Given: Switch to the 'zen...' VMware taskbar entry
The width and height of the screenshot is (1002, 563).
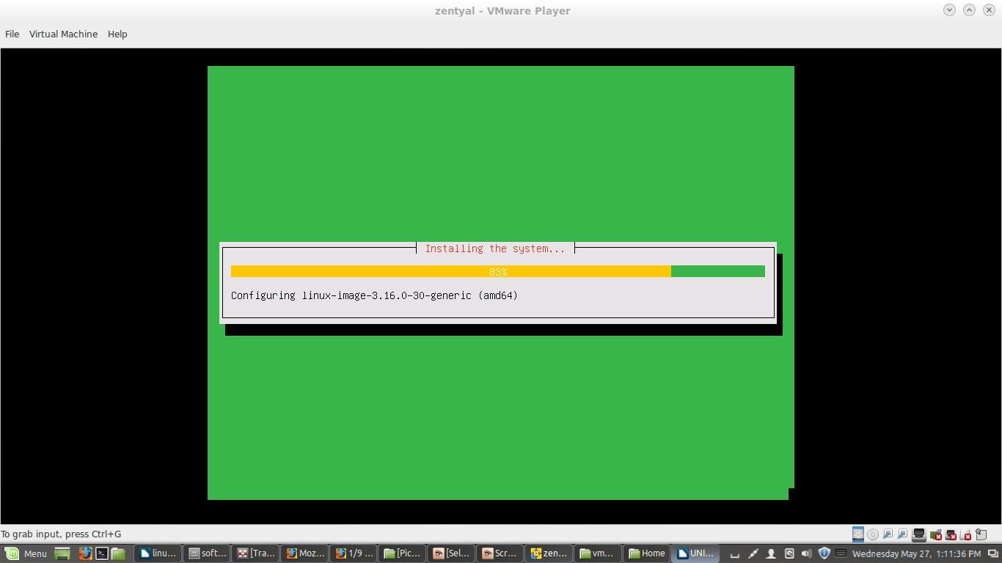Looking at the screenshot, I should [x=549, y=553].
